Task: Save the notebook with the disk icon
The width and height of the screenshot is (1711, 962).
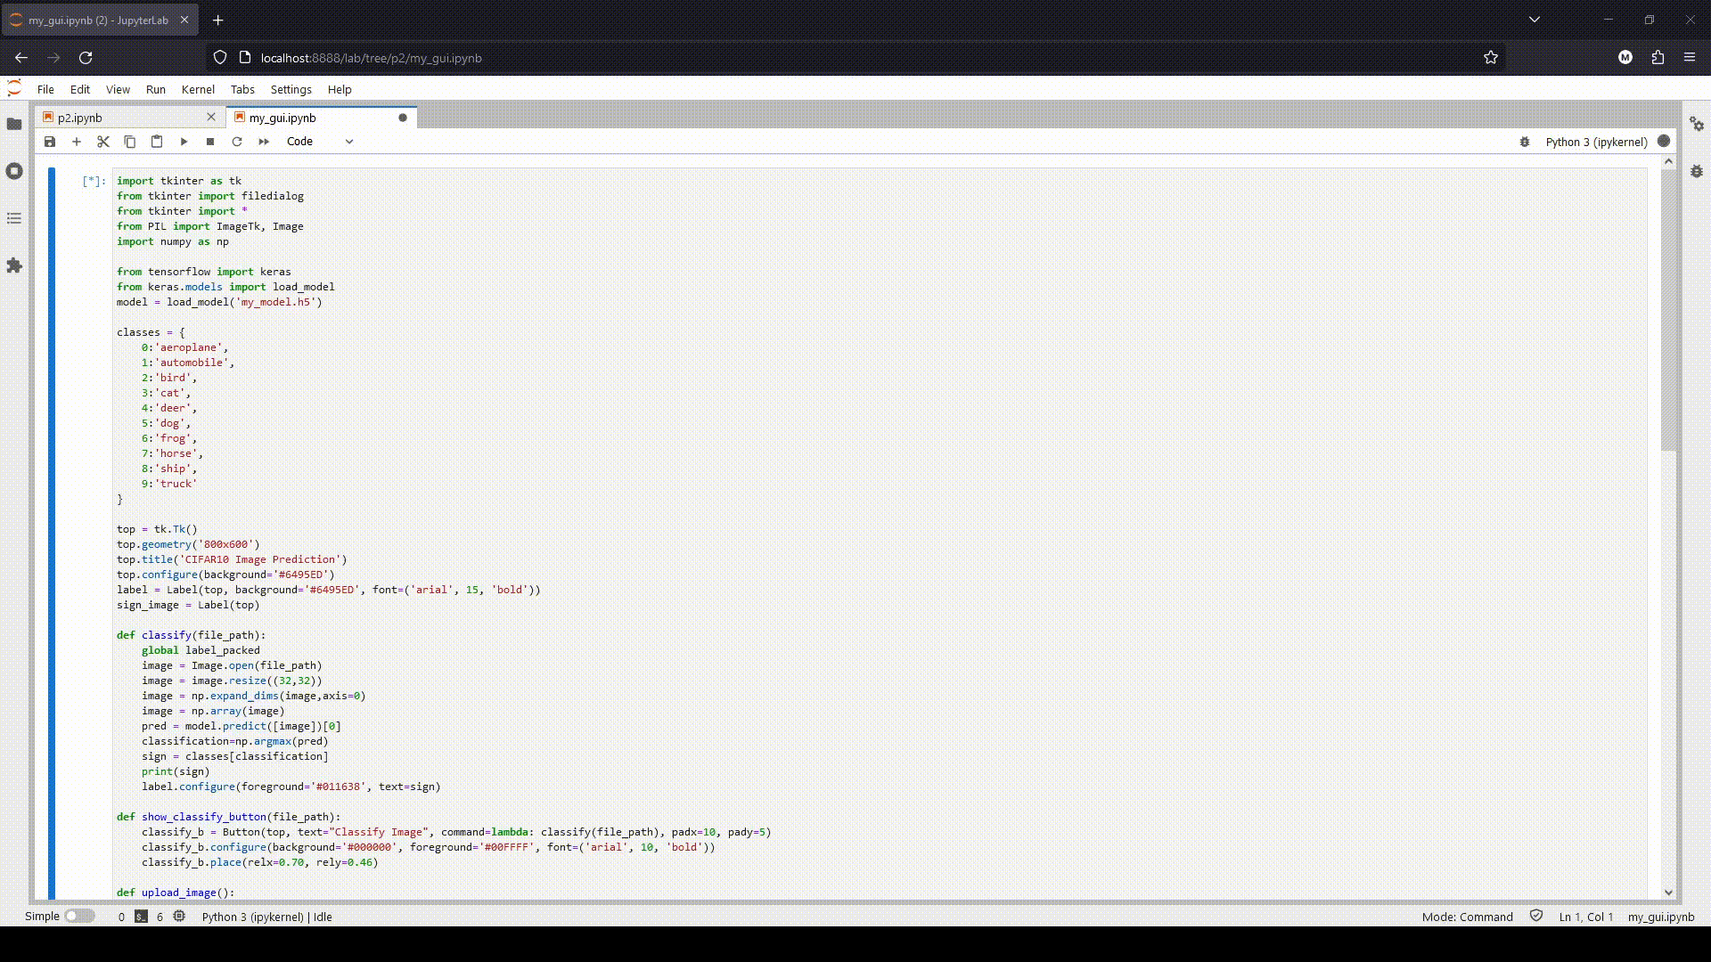Action: [x=50, y=142]
